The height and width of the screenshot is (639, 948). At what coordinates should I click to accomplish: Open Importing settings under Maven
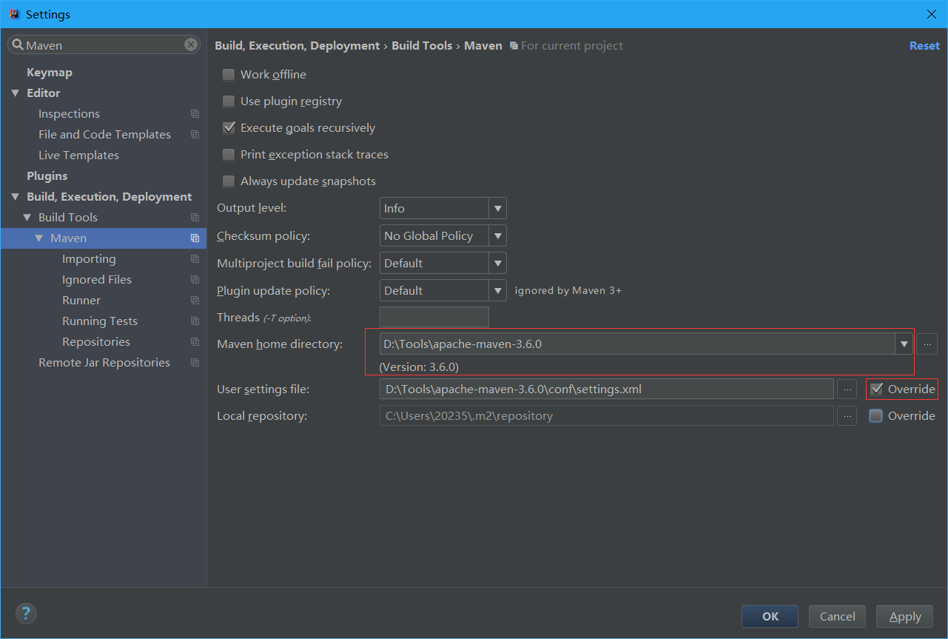[x=89, y=259]
